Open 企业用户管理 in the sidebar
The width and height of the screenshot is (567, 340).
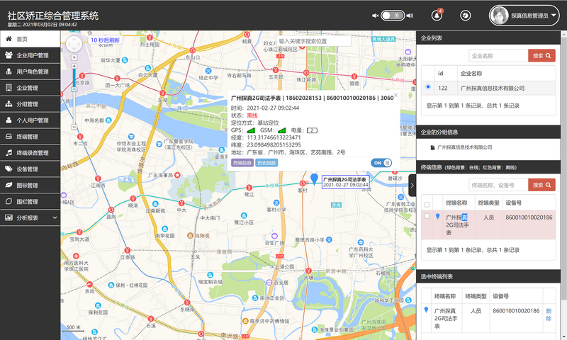(30, 55)
